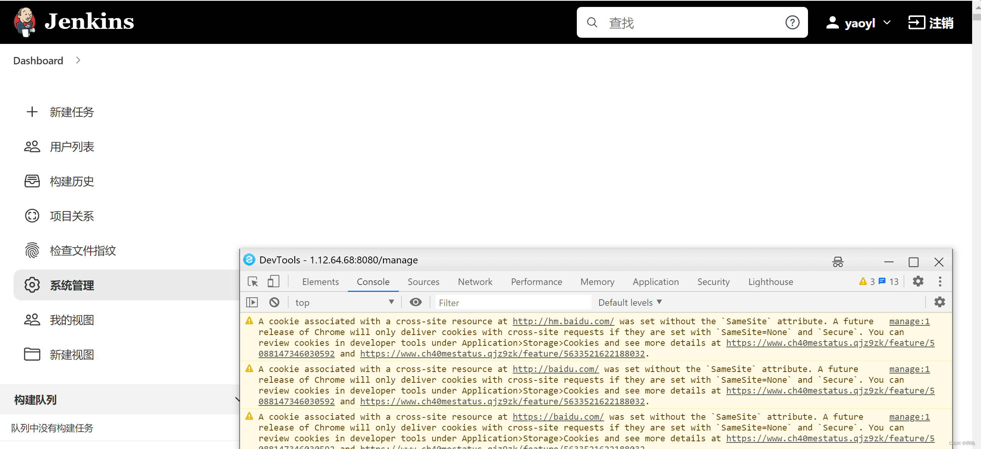Click the 用户列表 users icon
981x449 pixels.
pos(31,146)
